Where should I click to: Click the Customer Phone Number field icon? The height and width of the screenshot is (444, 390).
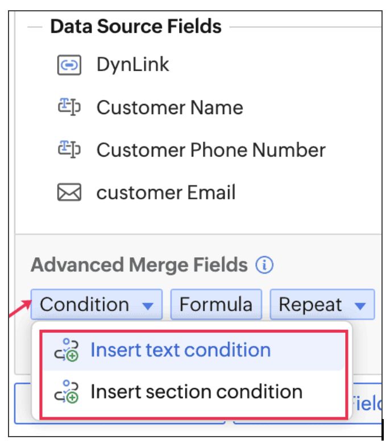(x=69, y=149)
